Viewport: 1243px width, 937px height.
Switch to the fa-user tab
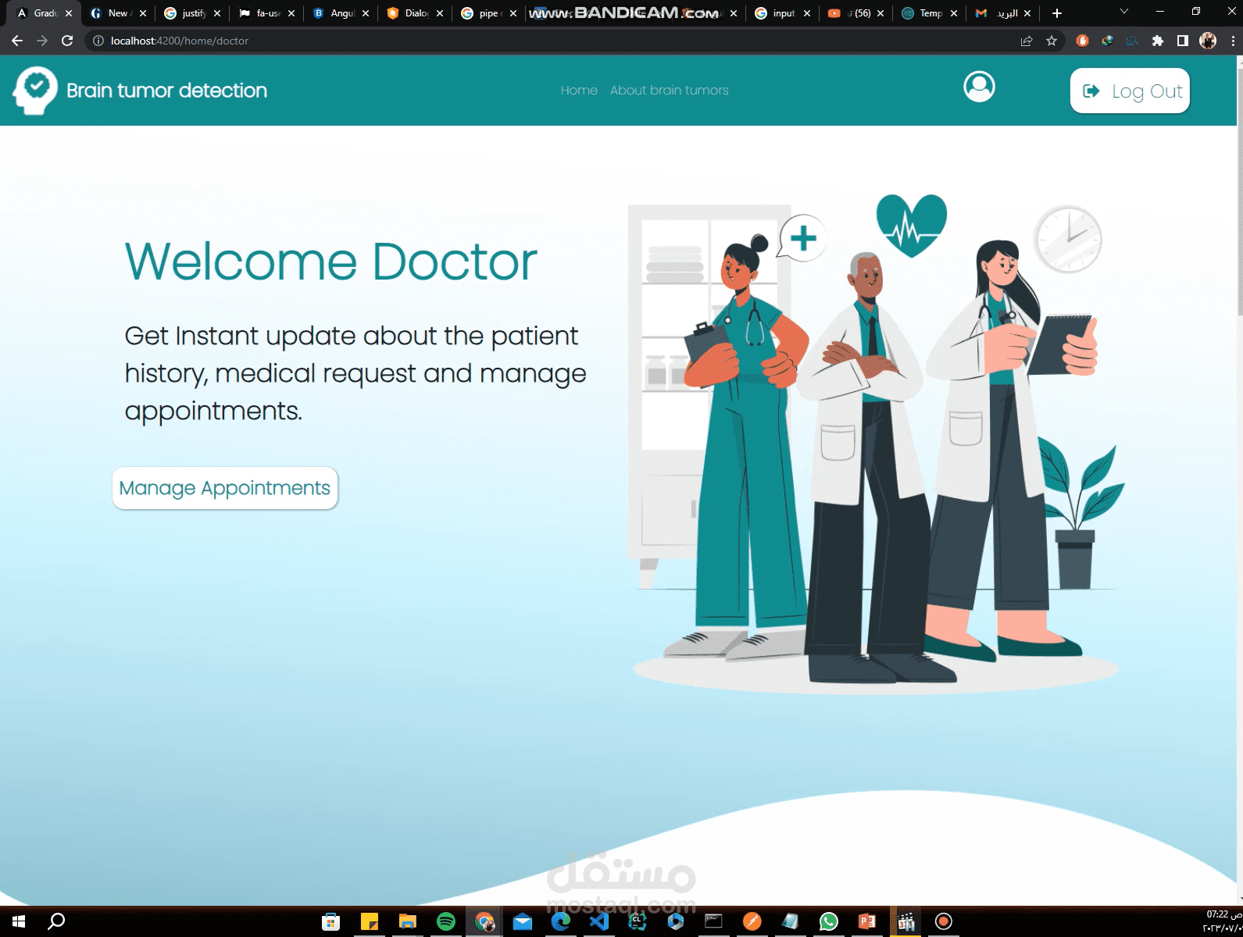(267, 13)
